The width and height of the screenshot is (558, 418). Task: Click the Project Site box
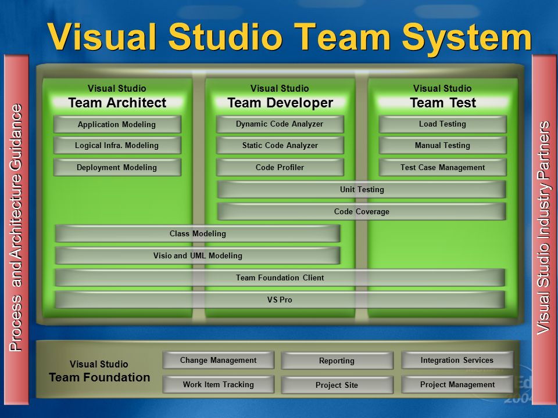(x=337, y=385)
